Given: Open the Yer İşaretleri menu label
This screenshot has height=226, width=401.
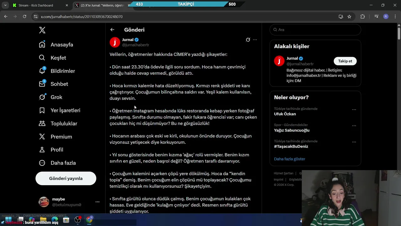Looking at the screenshot, I should coord(65,110).
